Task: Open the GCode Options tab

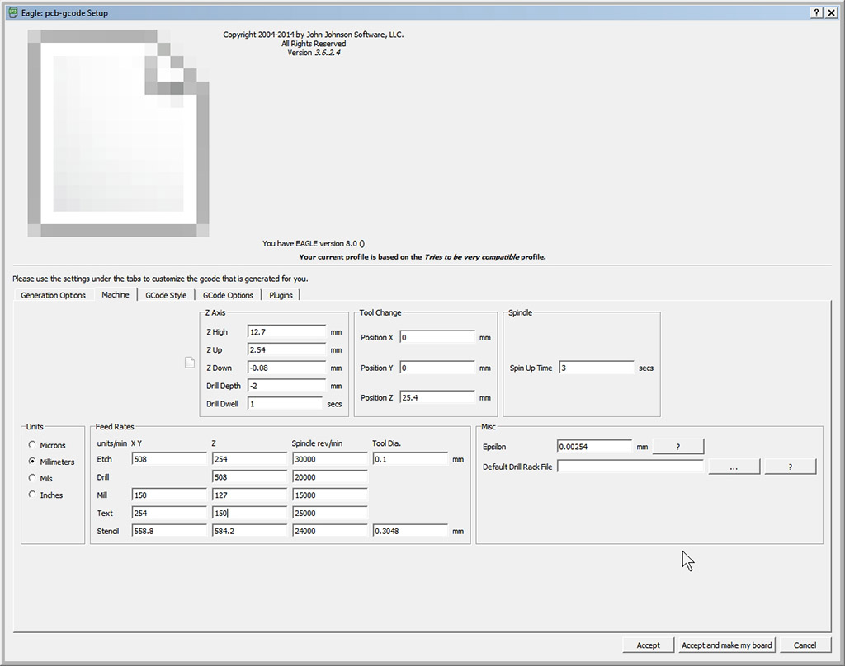Action: [228, 295]
